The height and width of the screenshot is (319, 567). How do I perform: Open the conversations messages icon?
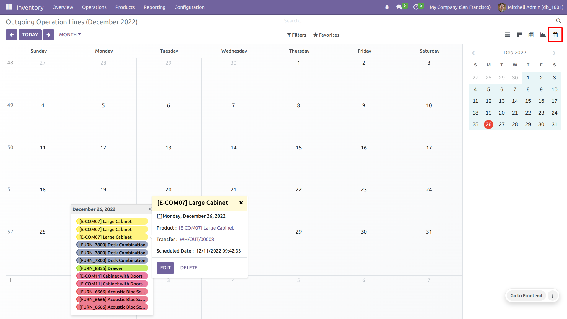399,7
